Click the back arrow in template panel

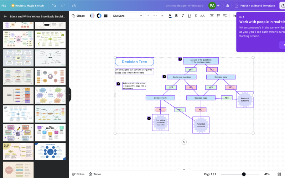pos(5,16)
